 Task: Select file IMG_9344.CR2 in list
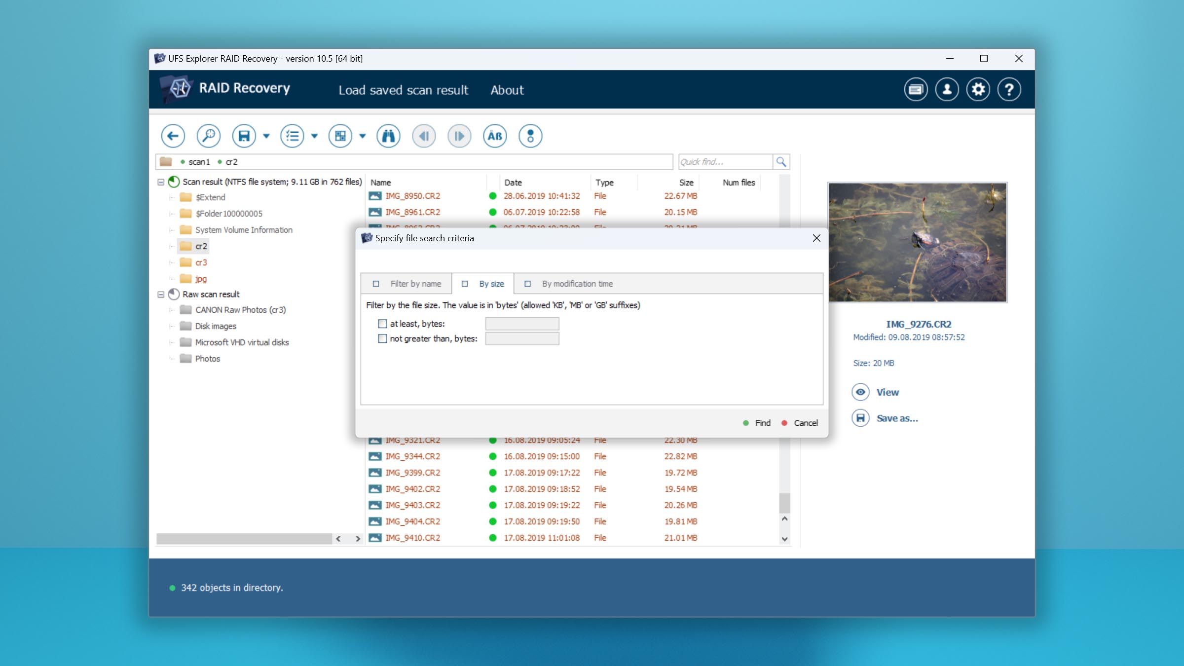412,456
